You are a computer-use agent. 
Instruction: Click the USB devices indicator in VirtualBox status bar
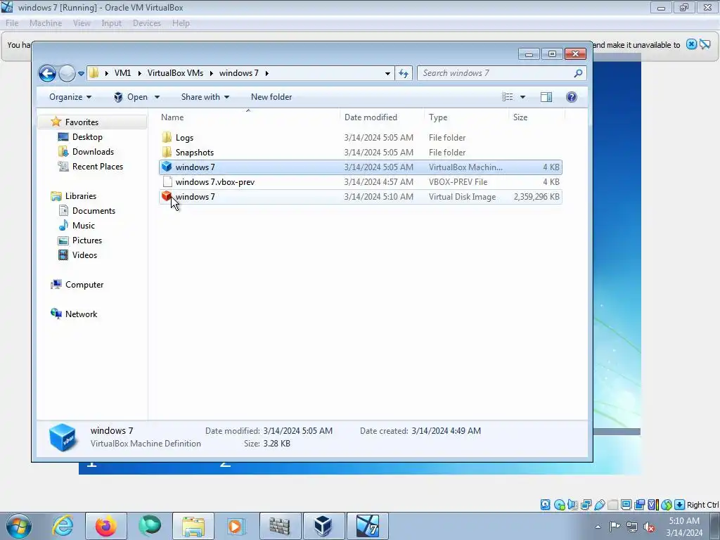tap(599, 505)
